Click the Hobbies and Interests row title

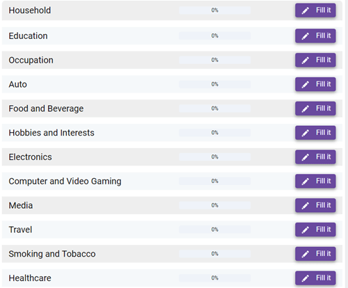pos(52,133)
